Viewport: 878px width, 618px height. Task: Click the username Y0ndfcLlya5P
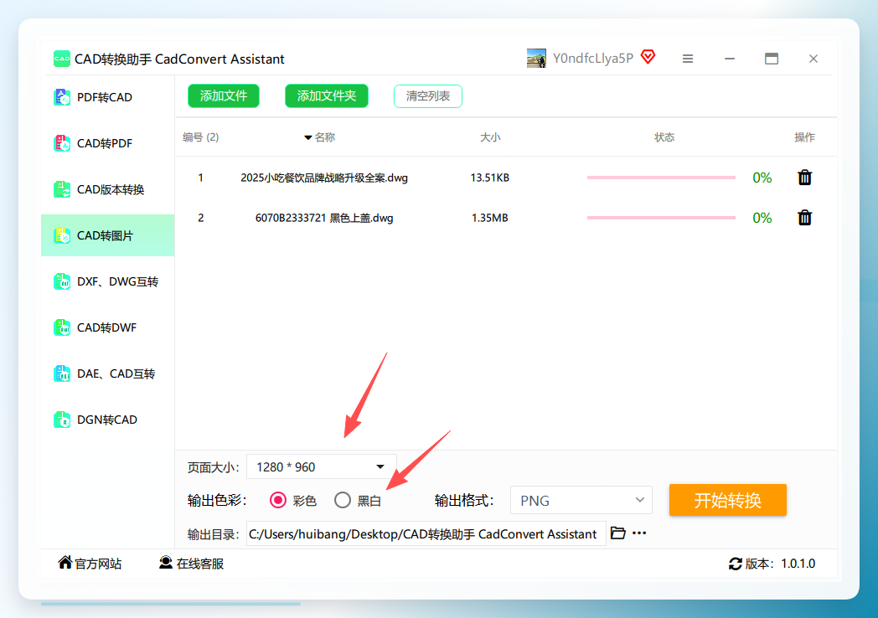(x=593, y=59)
